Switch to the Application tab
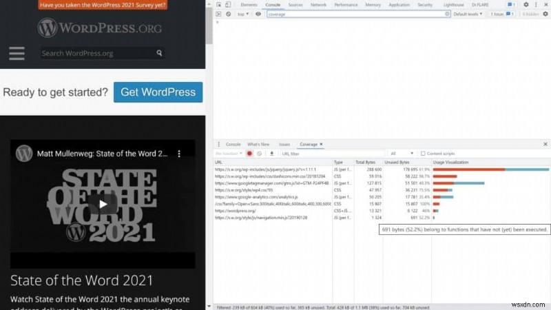 [x=399, y=5]
